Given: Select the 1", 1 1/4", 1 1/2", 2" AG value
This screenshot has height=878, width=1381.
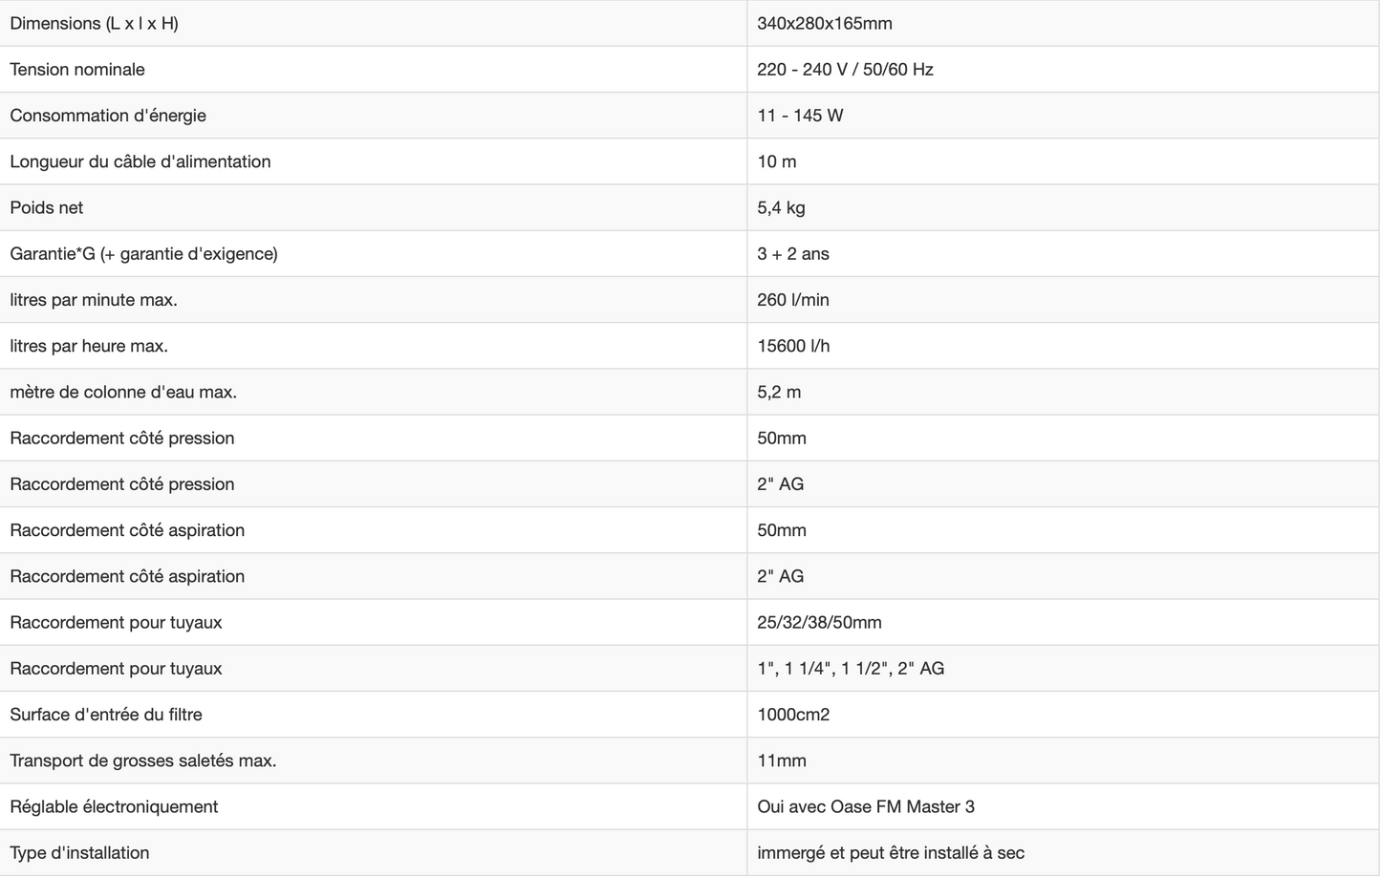Looking at the screenshot, I should (851, 669).
